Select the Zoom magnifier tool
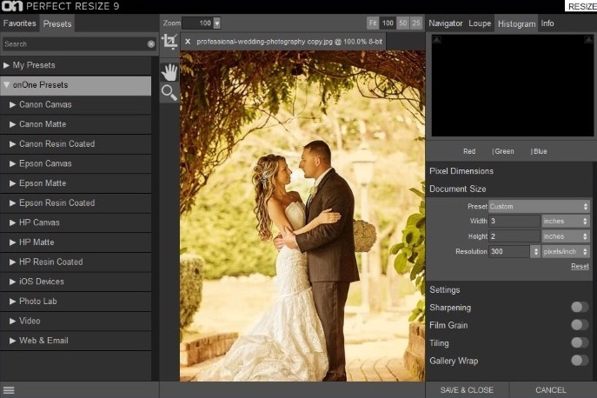Image resolution: width=597 pixels, height=398 pixels. pyautogui.click(x=169, y=92)
